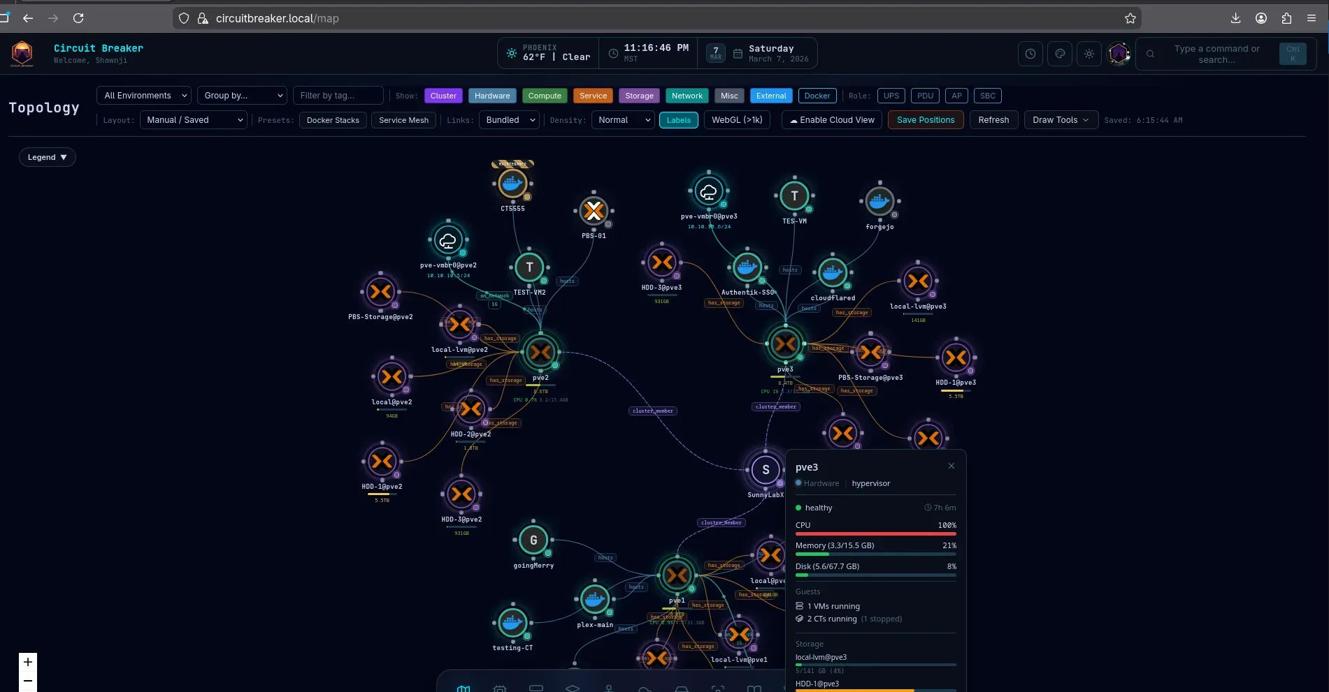1329x692 pixels.
Task: Toggle the Storage show filter
Action: point(639,96)
